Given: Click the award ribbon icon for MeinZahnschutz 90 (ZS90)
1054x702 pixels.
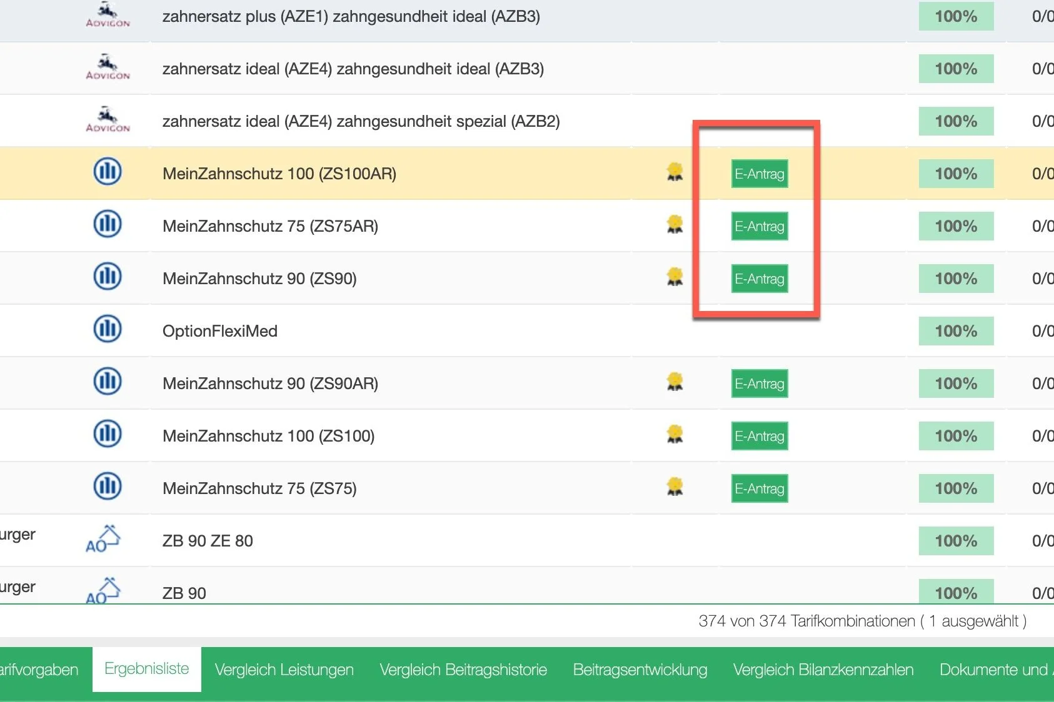Looking at the screenshot, I should coord(675,277).
